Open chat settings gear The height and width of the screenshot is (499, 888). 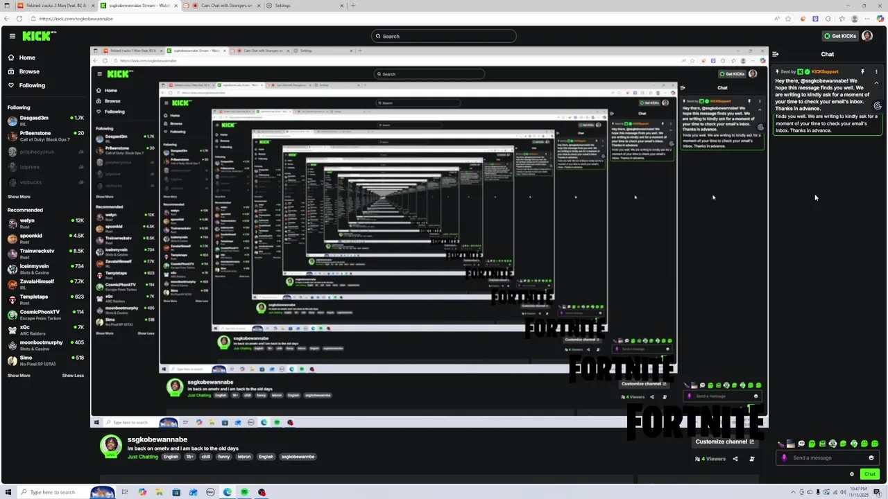click(x=852, y=474)
